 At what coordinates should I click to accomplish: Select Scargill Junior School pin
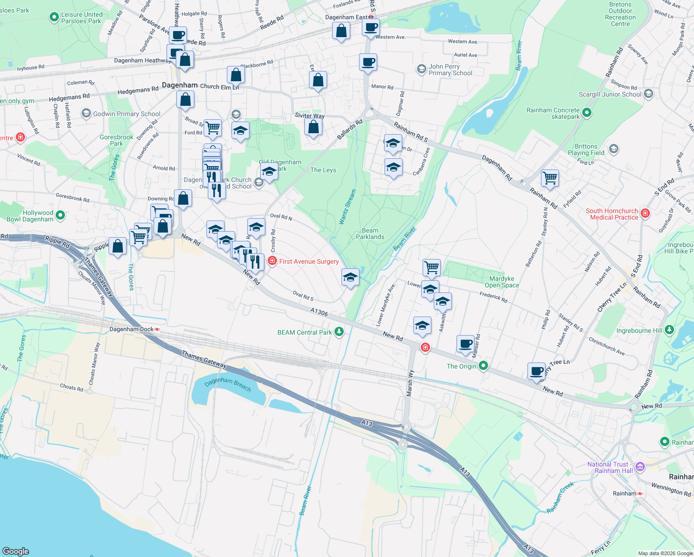tap(649, 94)
